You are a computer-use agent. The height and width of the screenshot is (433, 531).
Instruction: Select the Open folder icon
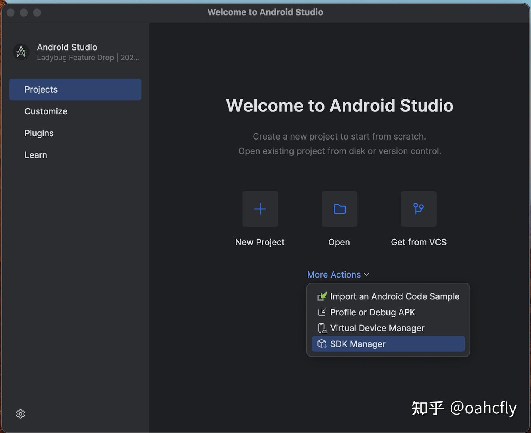(339, 209)
